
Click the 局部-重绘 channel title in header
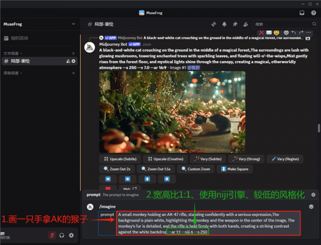coord(104,24)
